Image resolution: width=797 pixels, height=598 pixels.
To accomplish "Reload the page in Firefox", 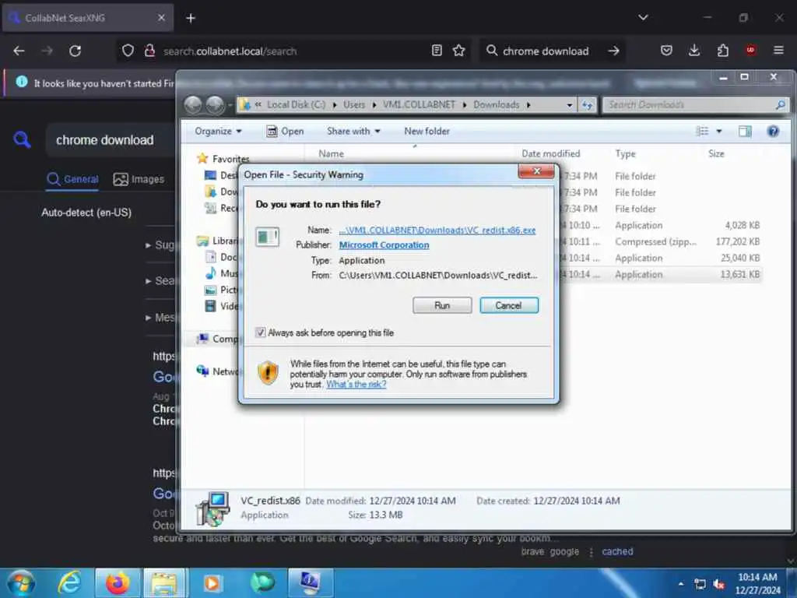I will pyautogui.click(x=75, y=51).
